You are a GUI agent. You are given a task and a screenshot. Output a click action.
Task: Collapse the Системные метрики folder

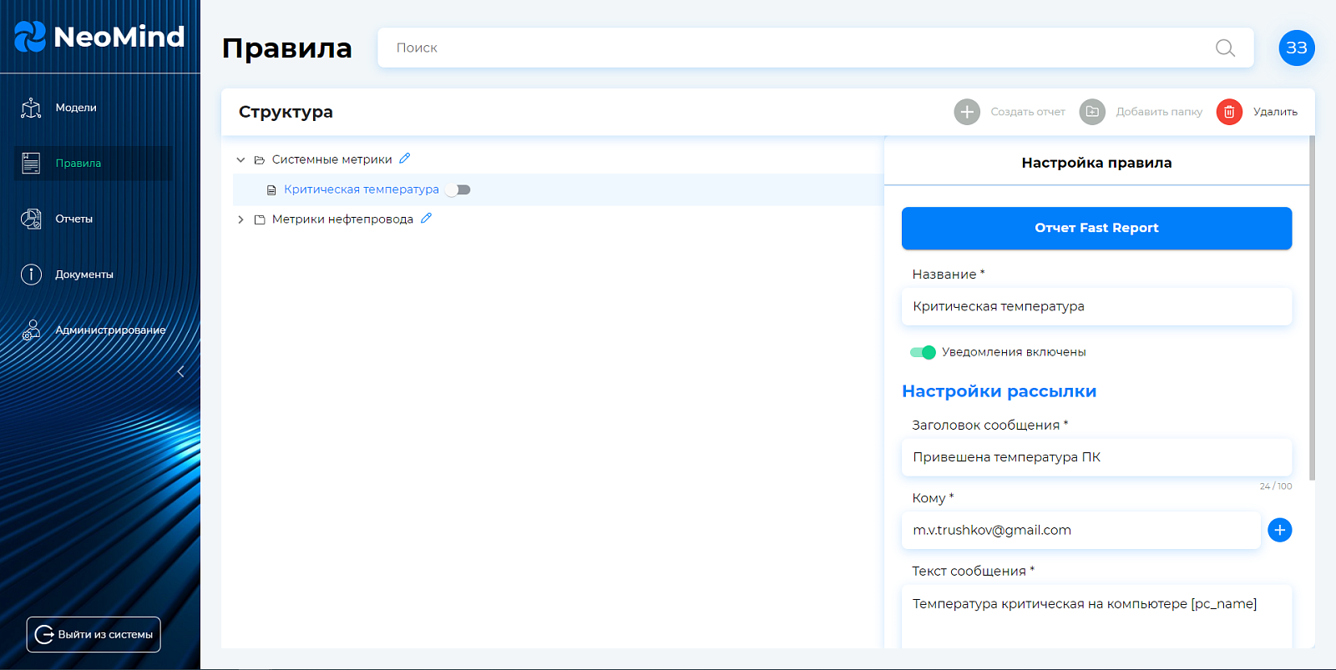pos(240,159)
